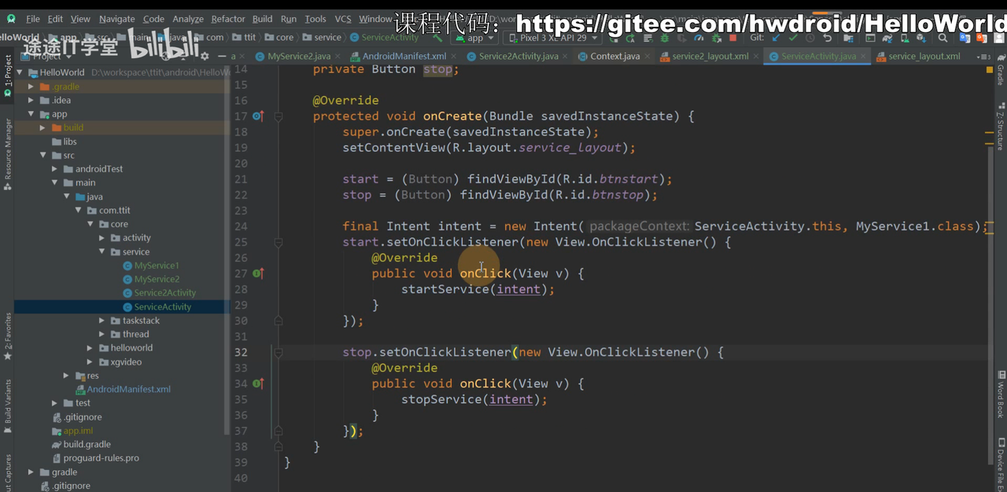Toggle the Word Book tool window

(1001, 395)
